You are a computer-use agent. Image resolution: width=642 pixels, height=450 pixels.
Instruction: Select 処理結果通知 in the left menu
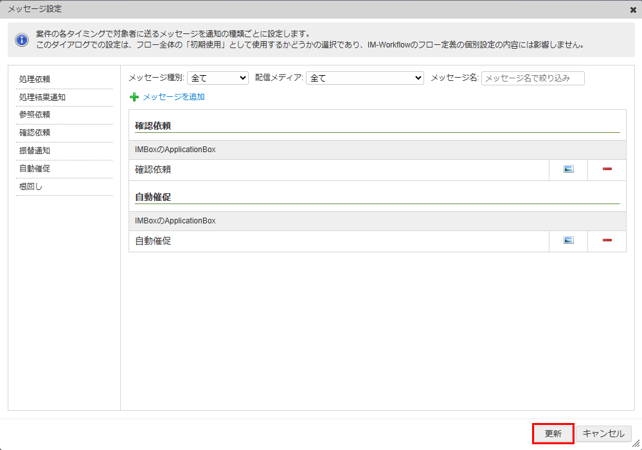click(x=42, y=98)
